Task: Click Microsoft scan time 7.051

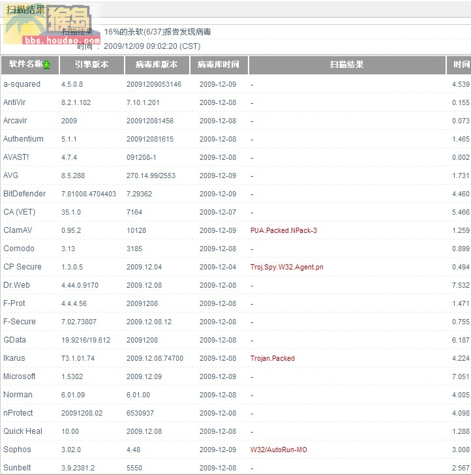Action: [x=461, y=376]
